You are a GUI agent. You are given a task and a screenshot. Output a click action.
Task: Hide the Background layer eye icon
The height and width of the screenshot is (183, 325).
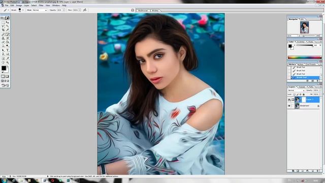(x=289, y=106)
